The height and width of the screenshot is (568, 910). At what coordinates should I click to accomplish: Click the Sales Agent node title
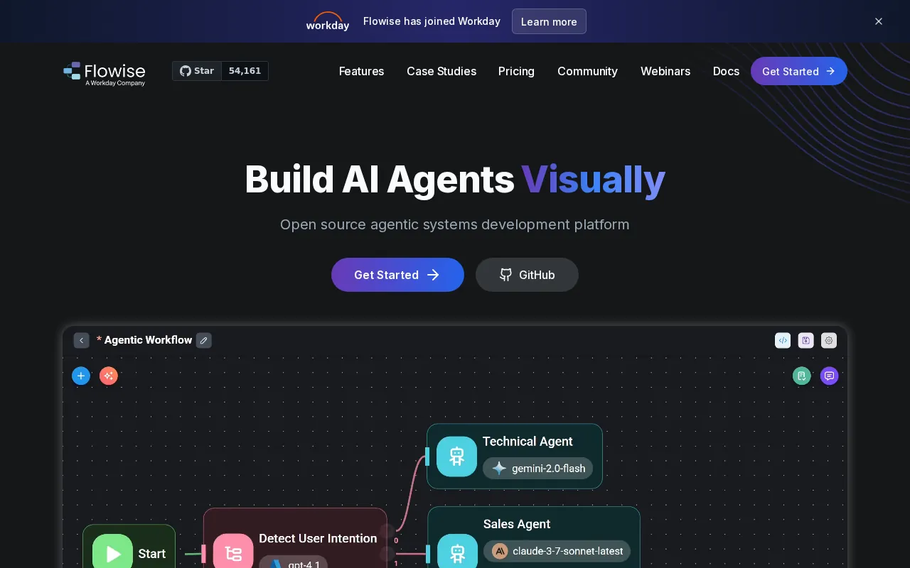pos(517,524)
